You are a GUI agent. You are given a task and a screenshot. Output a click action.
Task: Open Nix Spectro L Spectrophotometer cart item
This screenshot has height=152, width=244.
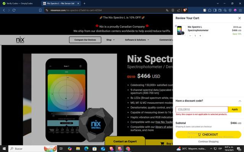coord(198,28)
